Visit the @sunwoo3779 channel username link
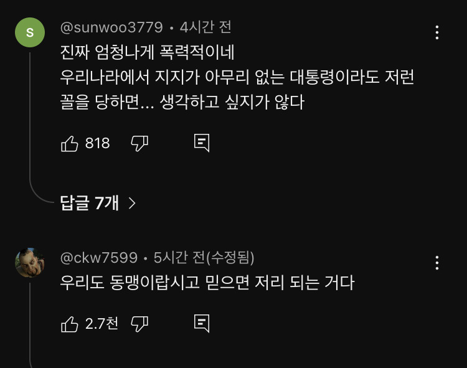 click(111, 28)
